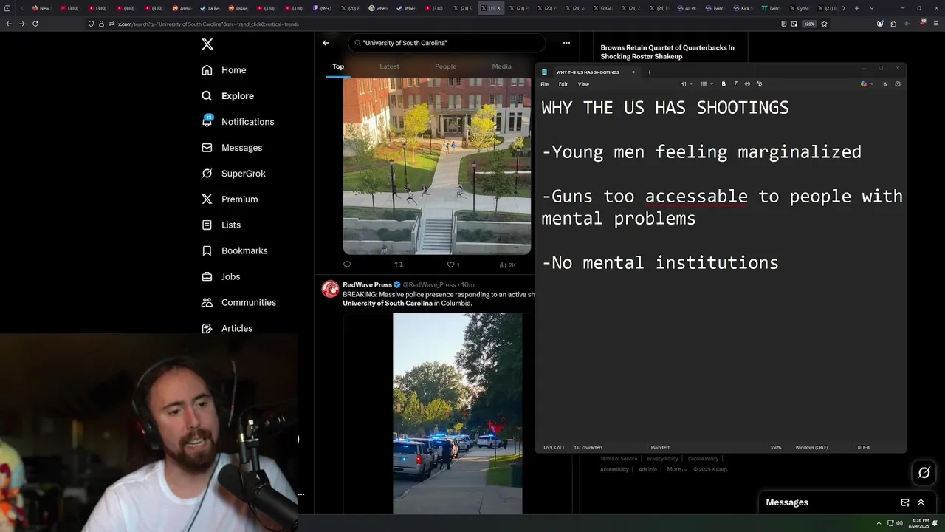Open the volume control in system tray
This screenshot has height=532, width=945.
tap(899, 523)
